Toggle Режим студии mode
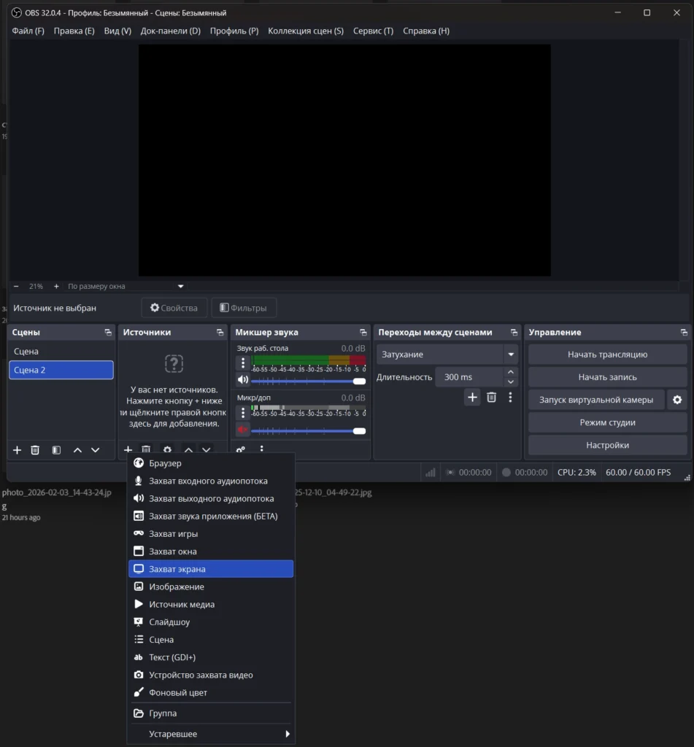694x747 pixels. pos(607,422)
